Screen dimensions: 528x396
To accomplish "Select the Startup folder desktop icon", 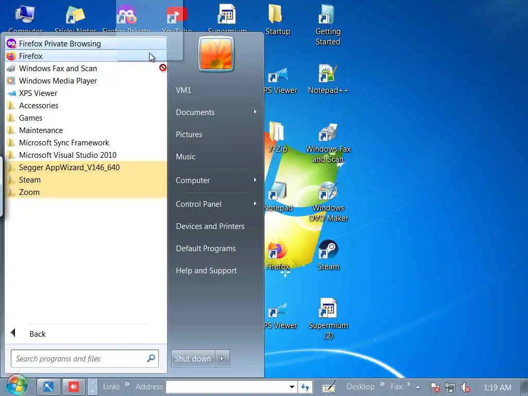I will coord(277,20).
